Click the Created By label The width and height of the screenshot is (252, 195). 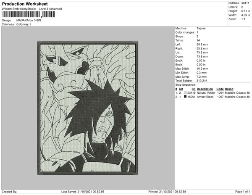tap(9, 192)
